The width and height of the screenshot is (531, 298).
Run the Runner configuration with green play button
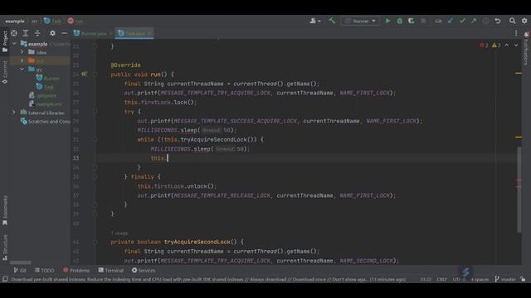(387, 21)
